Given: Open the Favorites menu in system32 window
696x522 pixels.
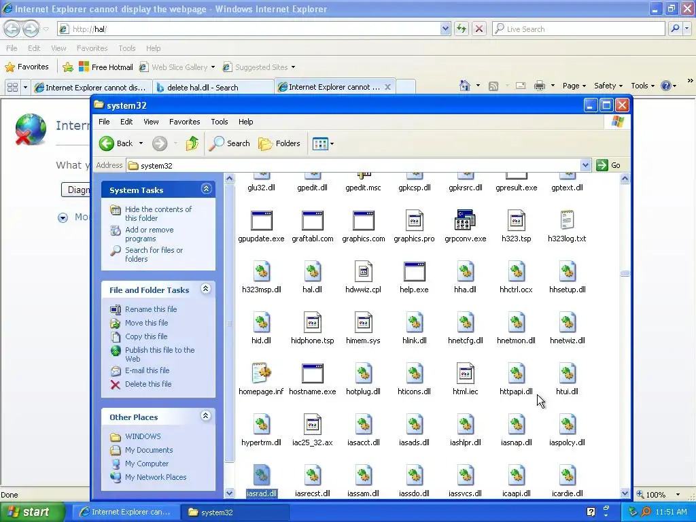Looking at the screenshot, I should click(x=185, y=122).
